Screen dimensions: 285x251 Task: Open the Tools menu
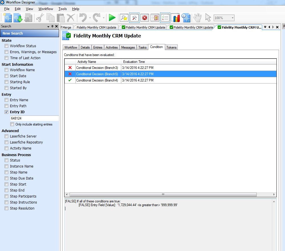point(62,9)
